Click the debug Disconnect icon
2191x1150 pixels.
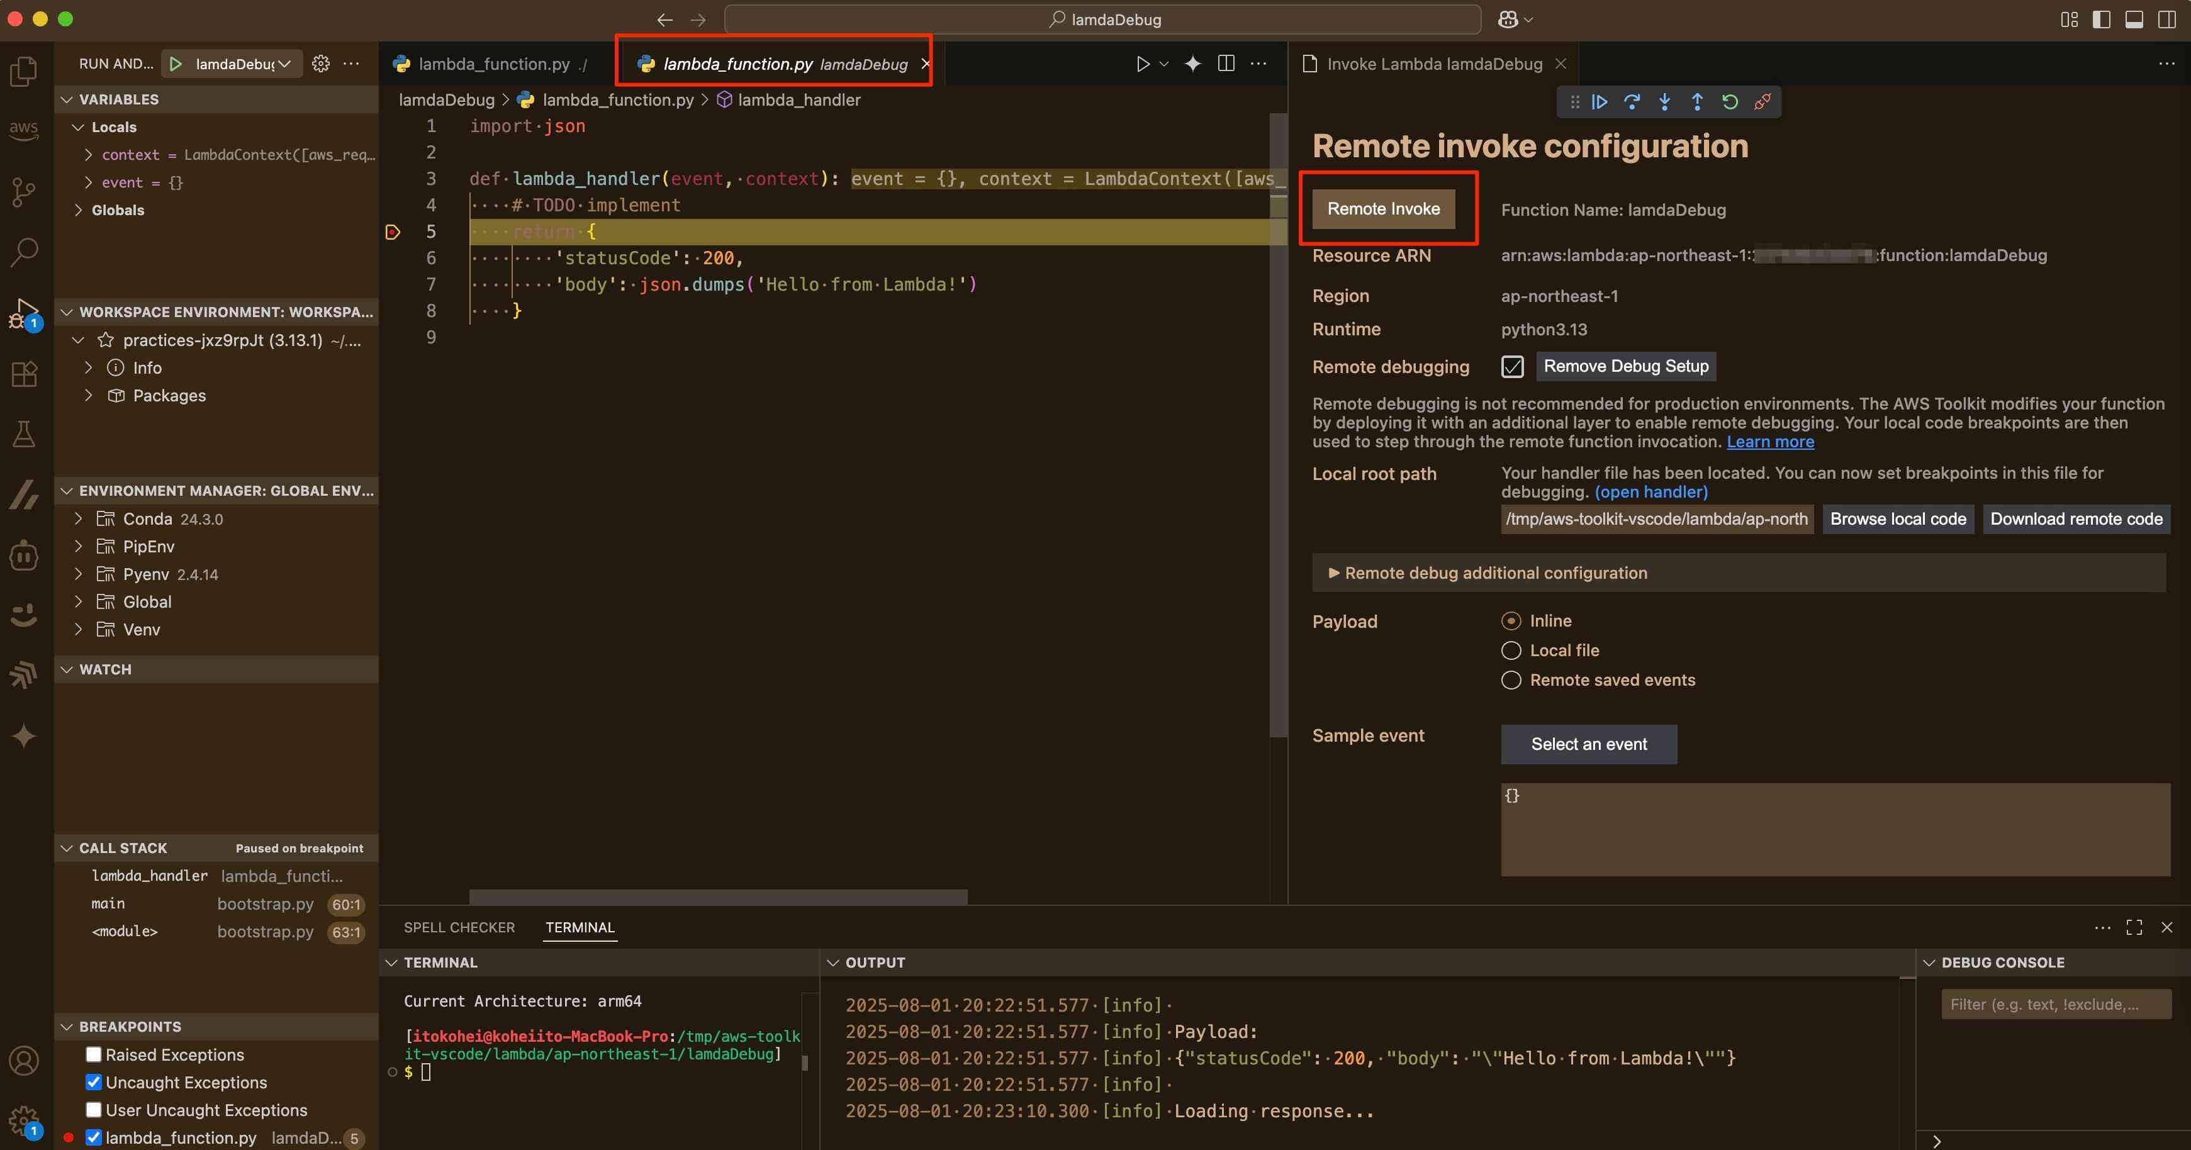1762,102
